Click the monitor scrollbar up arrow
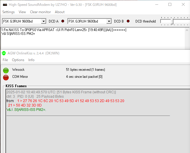This screenshot has width=190, height=153. (187, 30)
